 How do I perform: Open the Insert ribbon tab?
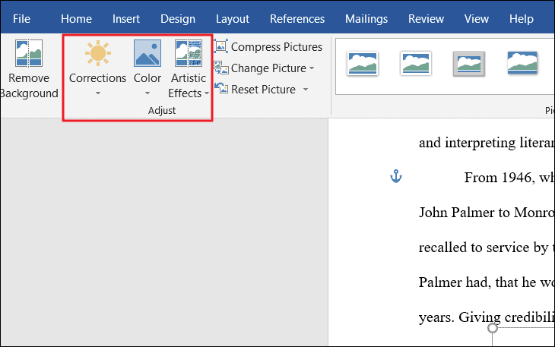[x=125, y=19]
